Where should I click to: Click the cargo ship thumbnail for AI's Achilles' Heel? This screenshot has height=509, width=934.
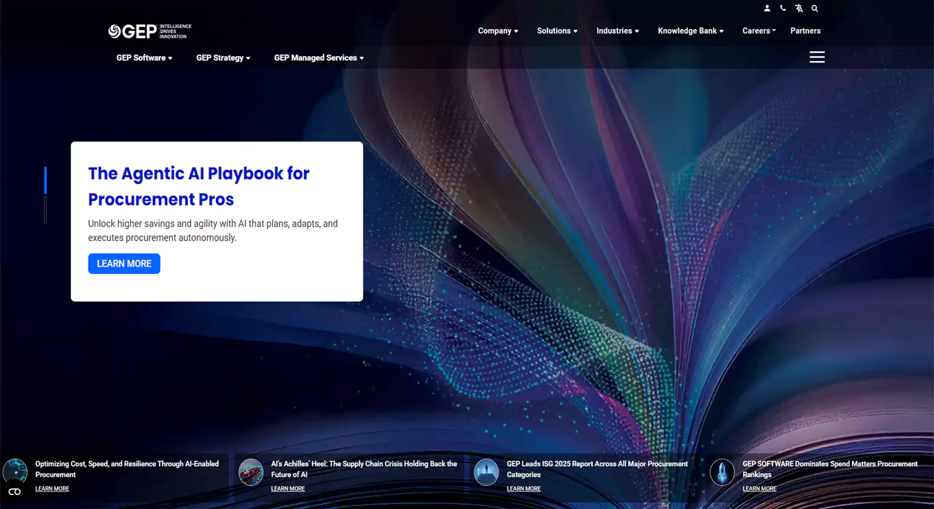(250, 471)
